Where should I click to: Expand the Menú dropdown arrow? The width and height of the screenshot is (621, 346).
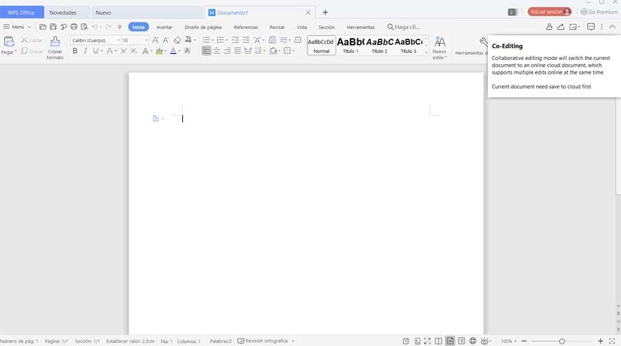29,27
